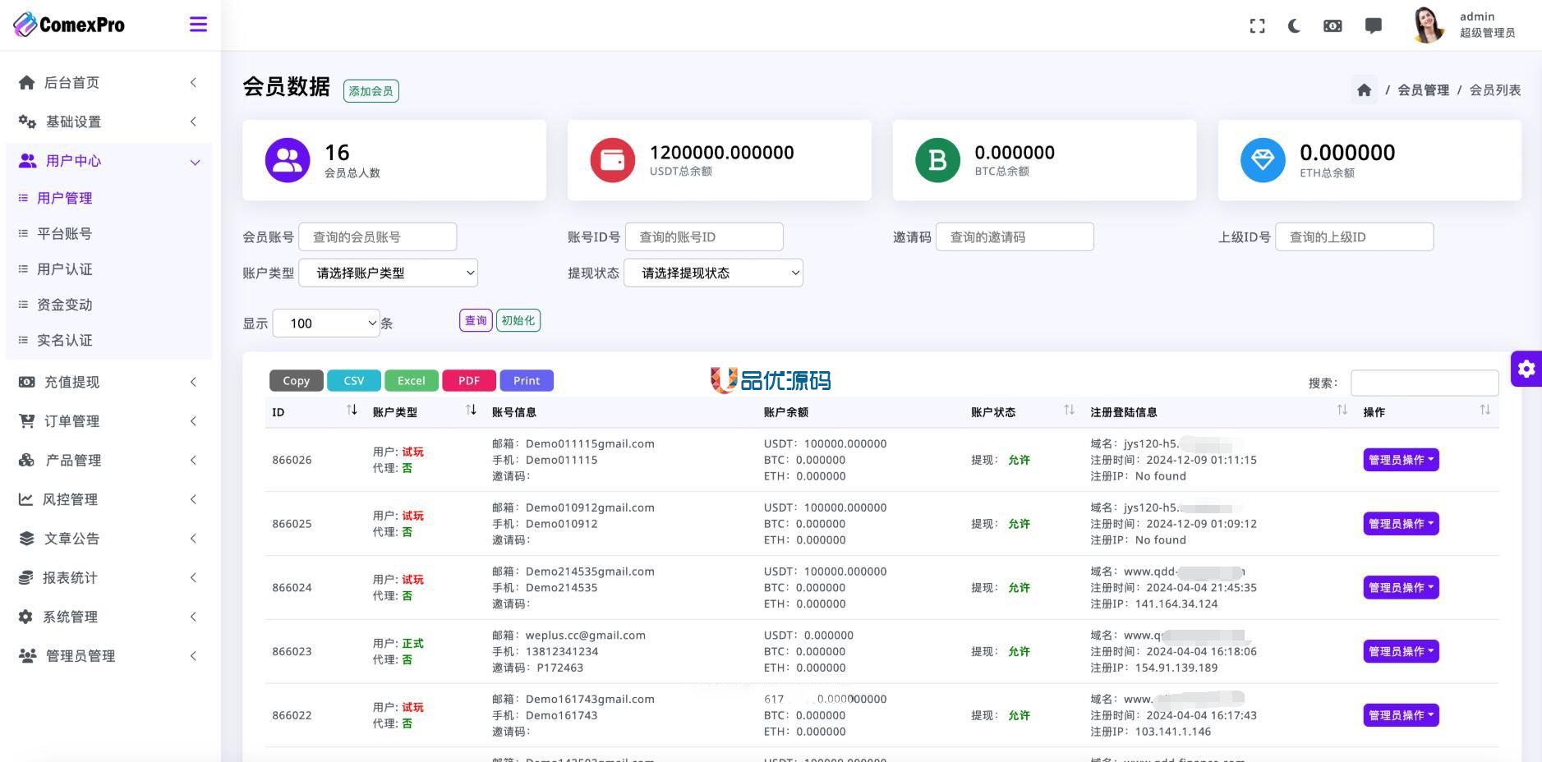Click the red USDT wallet icon
Viewport: 1542px width, 762px height.
coord(613,160)
